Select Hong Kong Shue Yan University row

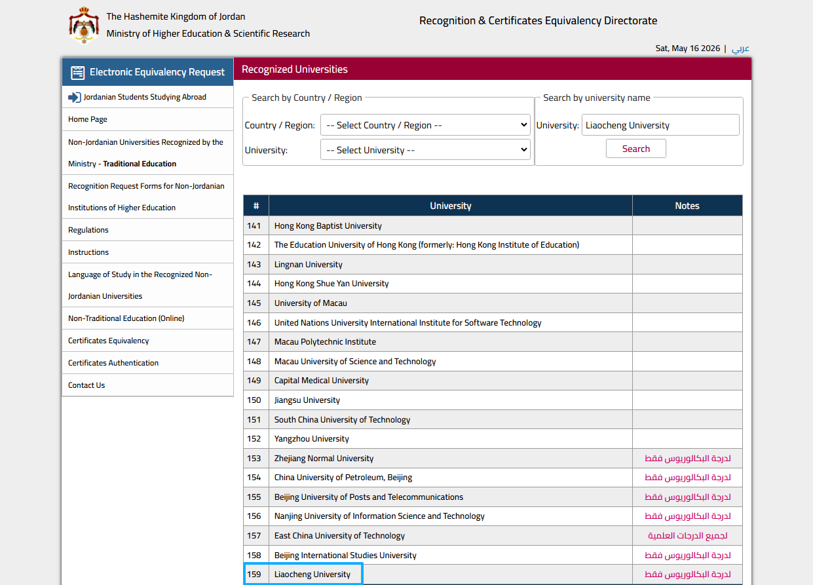[x=493, y=284]
